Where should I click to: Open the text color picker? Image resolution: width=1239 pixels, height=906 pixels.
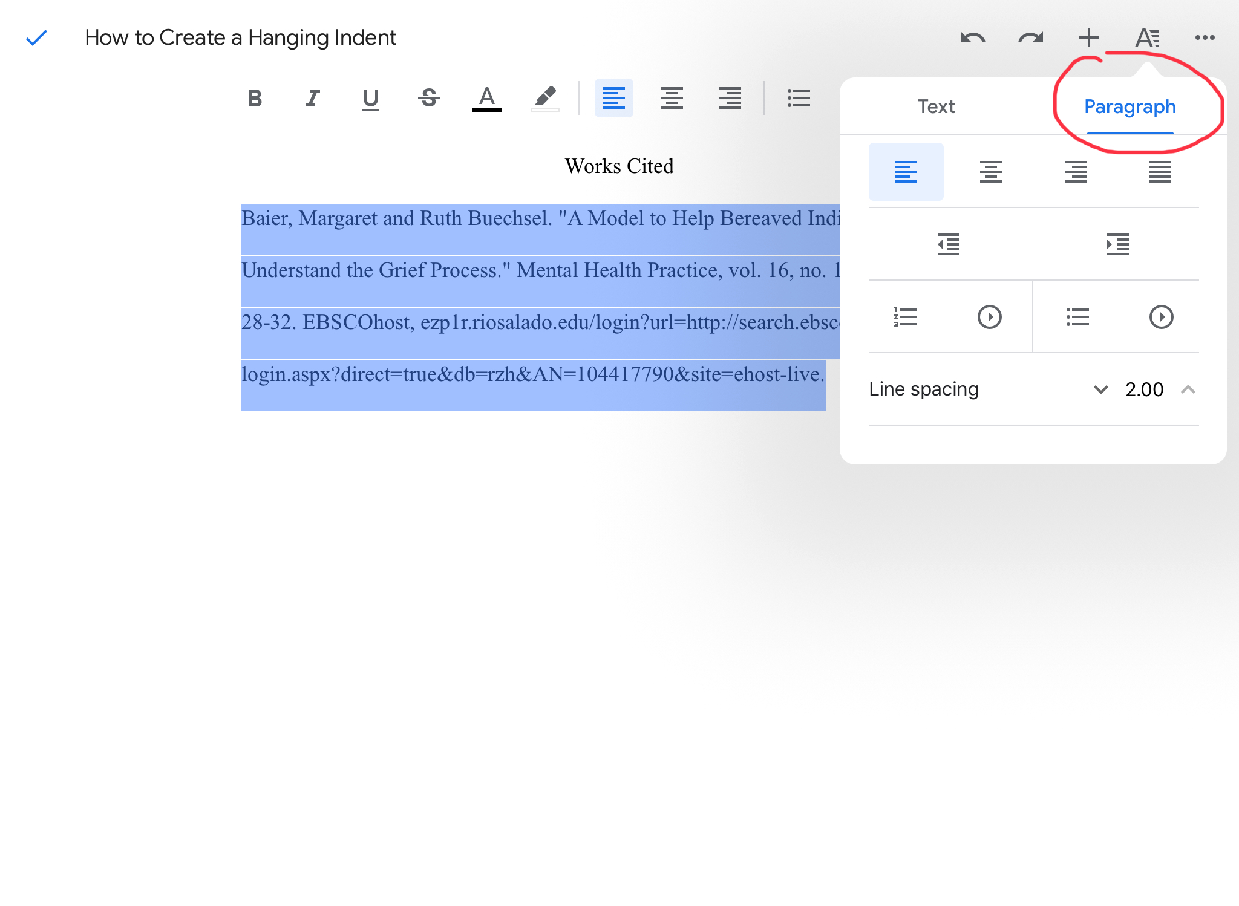[x=487, y=99]
